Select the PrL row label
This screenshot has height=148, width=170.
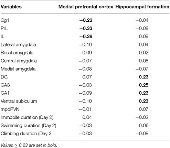click(4, 28)
